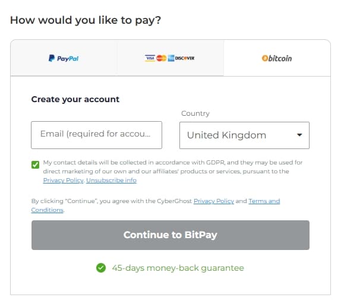Click the Discover card logo
Viewport: 344px width, 307px height.
point(185,58)
